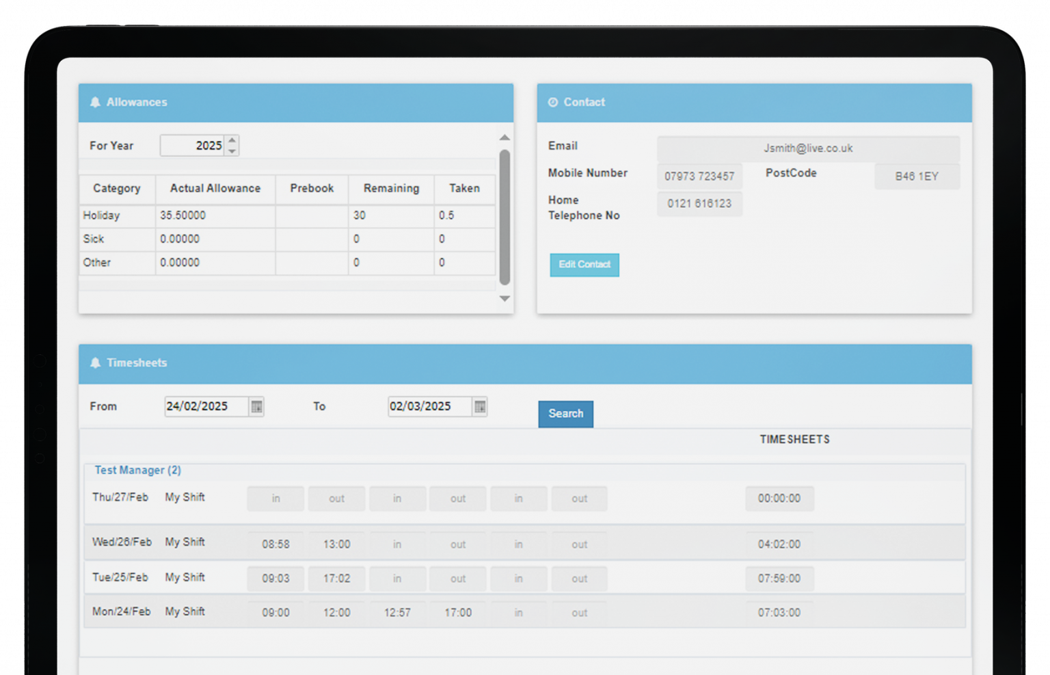Click the 09:03 clock-in for Tue/25/Feb

(275, 579)
